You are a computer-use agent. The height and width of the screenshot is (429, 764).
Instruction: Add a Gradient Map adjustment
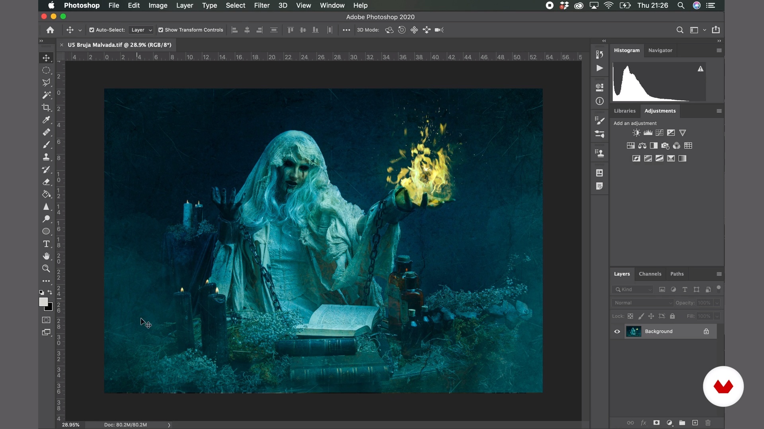pos(682,158)
